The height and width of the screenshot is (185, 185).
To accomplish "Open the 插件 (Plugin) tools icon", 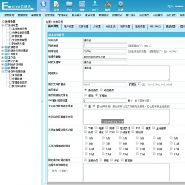I will pos(108,4).
